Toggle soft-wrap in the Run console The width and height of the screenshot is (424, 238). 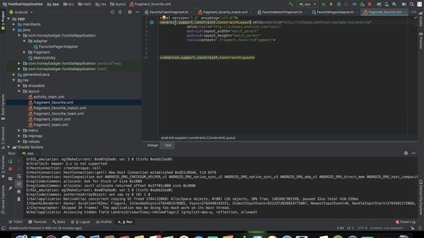point(19,177)
